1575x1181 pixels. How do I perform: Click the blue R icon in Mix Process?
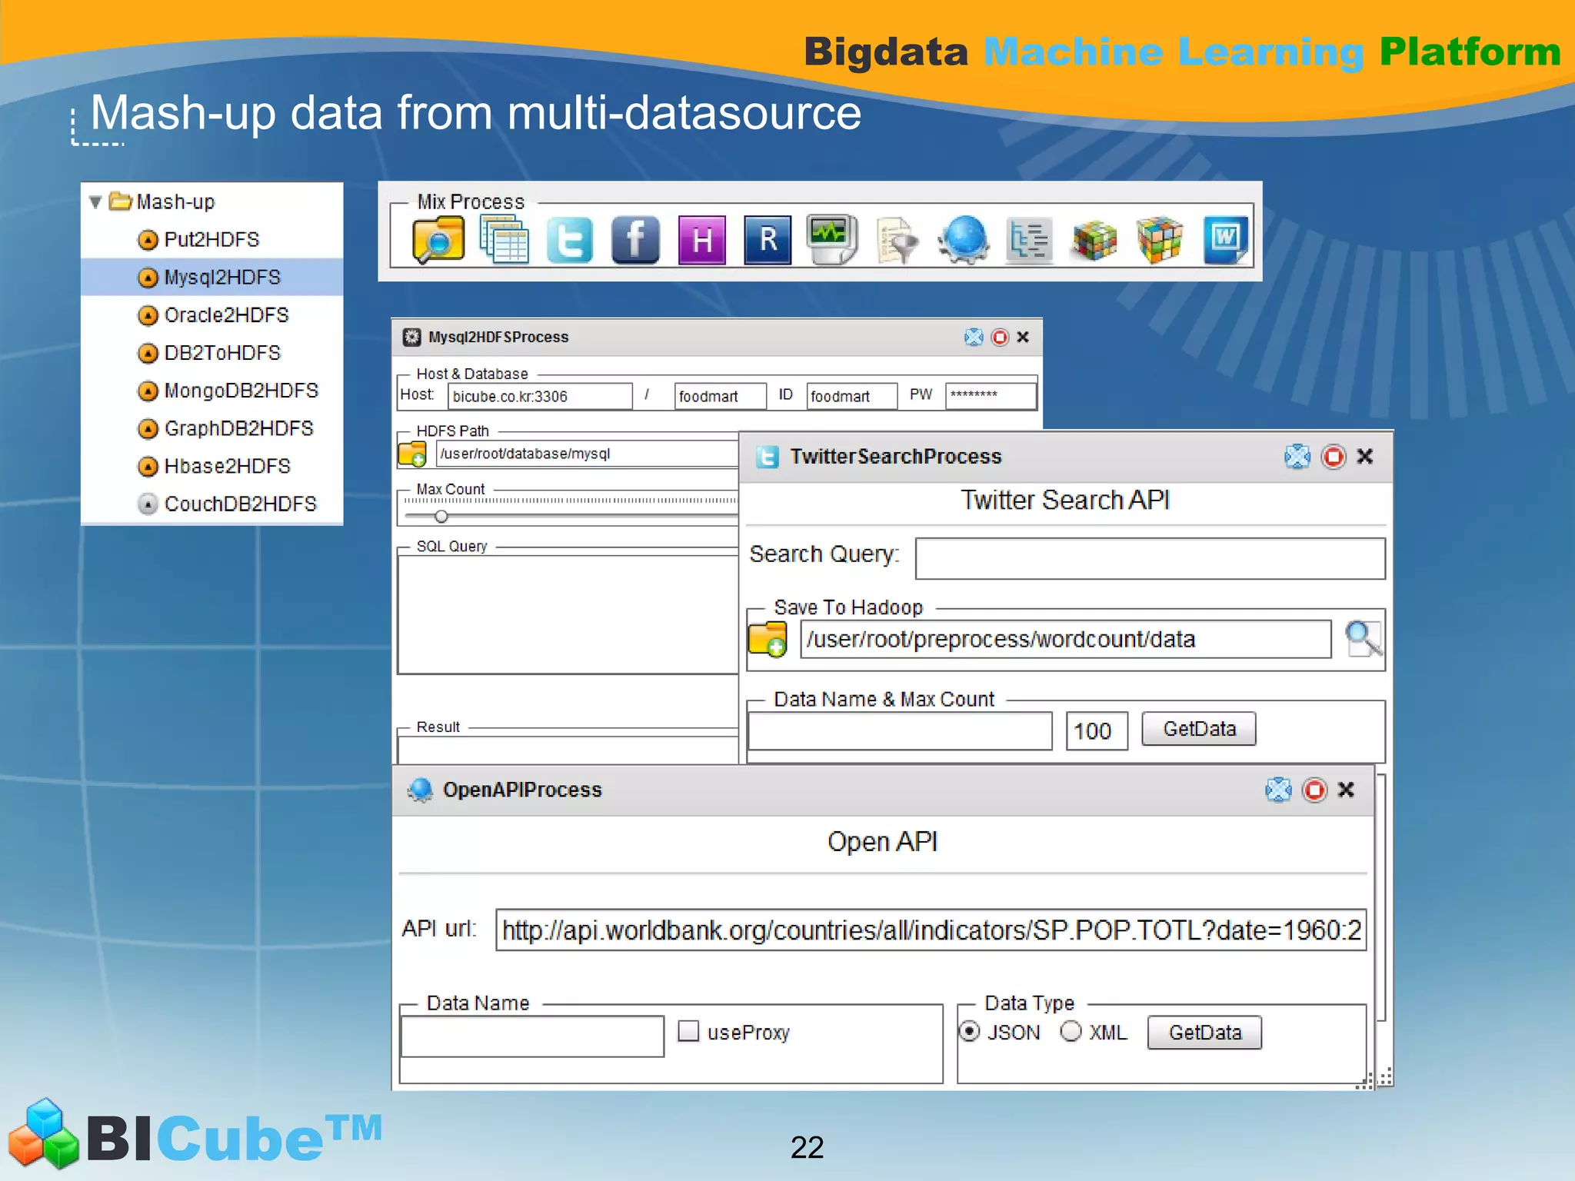point(768,240)
